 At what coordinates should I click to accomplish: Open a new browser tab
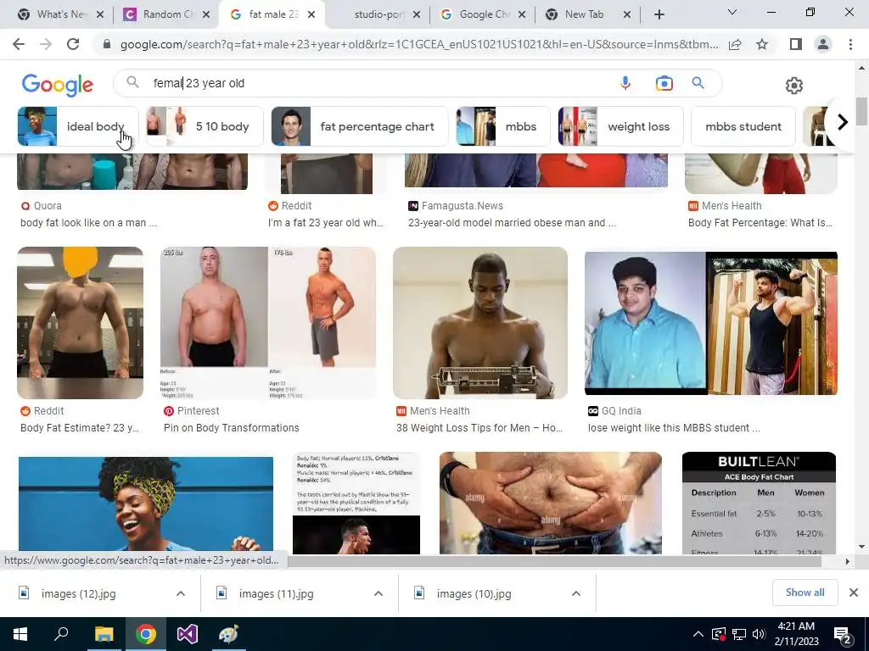[x=659, y=14]
